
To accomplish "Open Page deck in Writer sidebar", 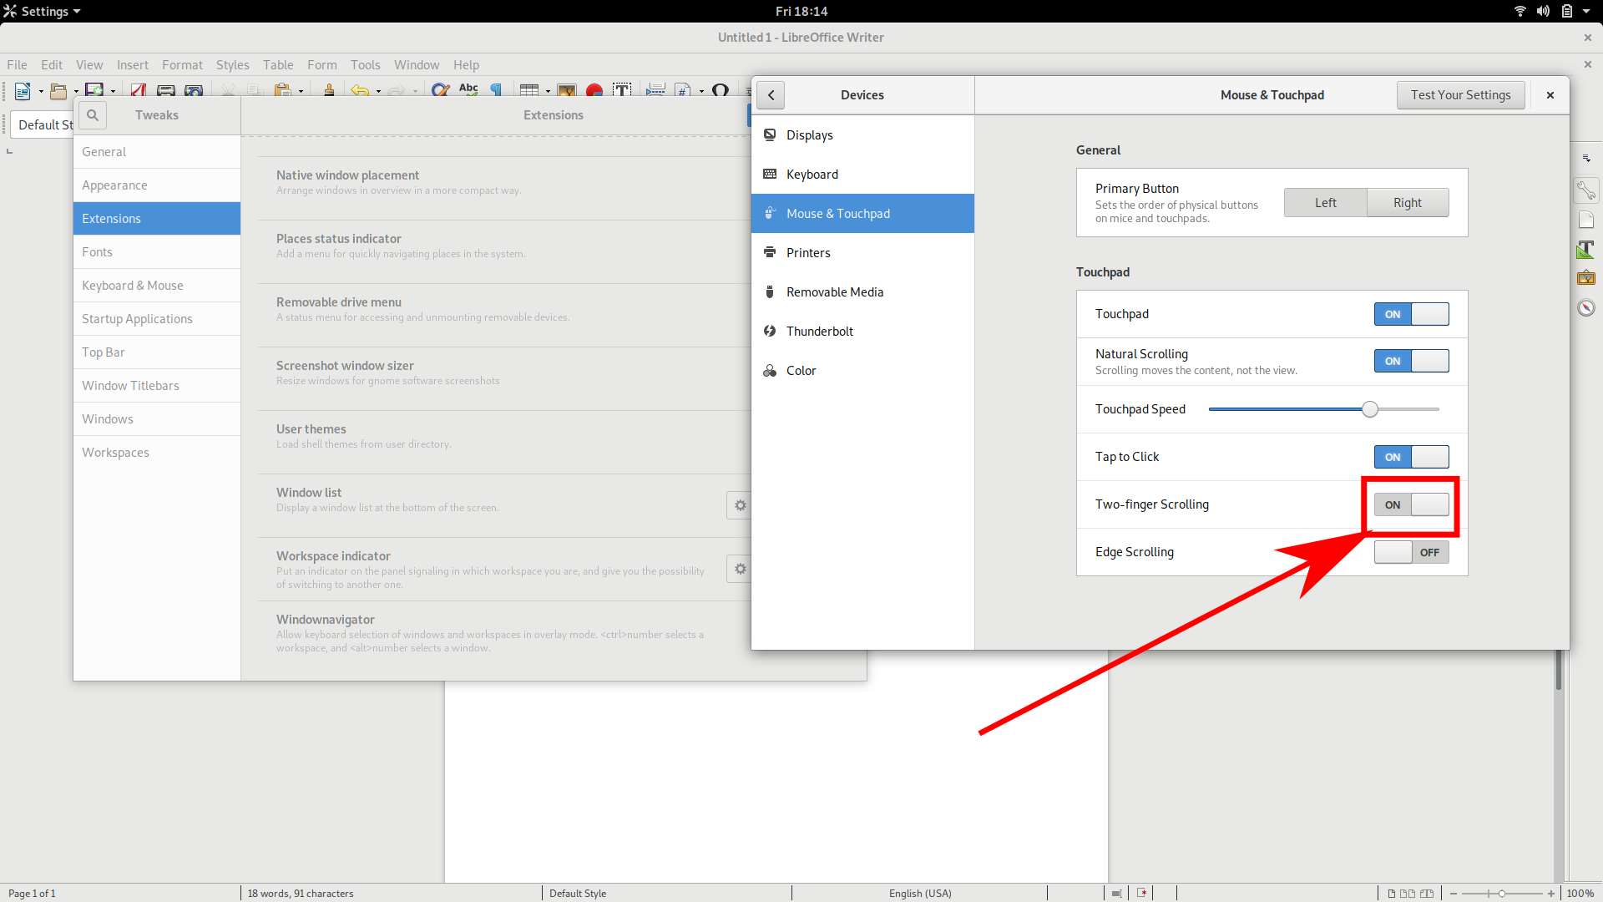I will pyautogui.click(x=1586, y=220).
